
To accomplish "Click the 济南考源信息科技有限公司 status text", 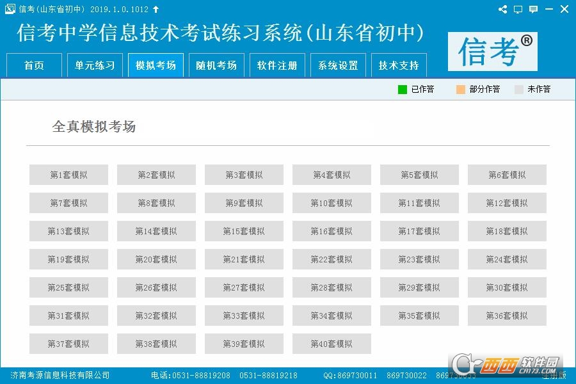I will point(60,375).
